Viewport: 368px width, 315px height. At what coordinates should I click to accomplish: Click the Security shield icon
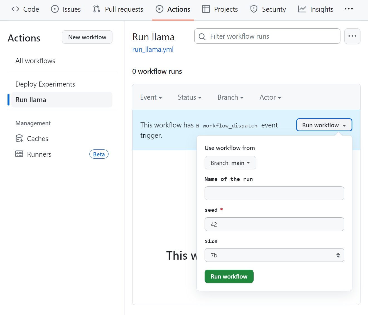(x=254, y=9)
